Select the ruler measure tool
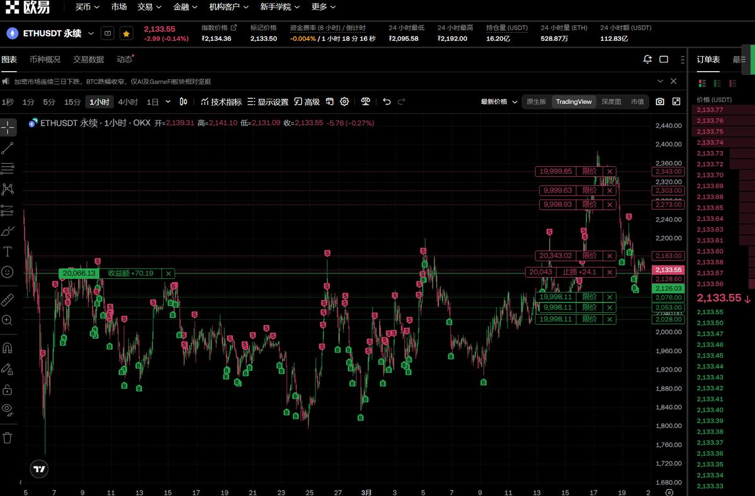 click(x=8, y=299)
